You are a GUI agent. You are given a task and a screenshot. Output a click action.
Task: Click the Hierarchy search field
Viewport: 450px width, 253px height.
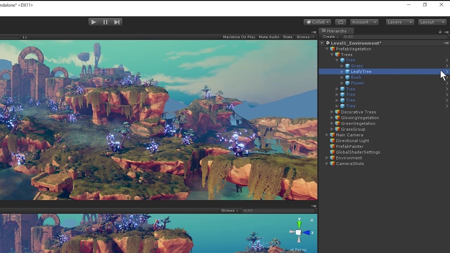394,37
